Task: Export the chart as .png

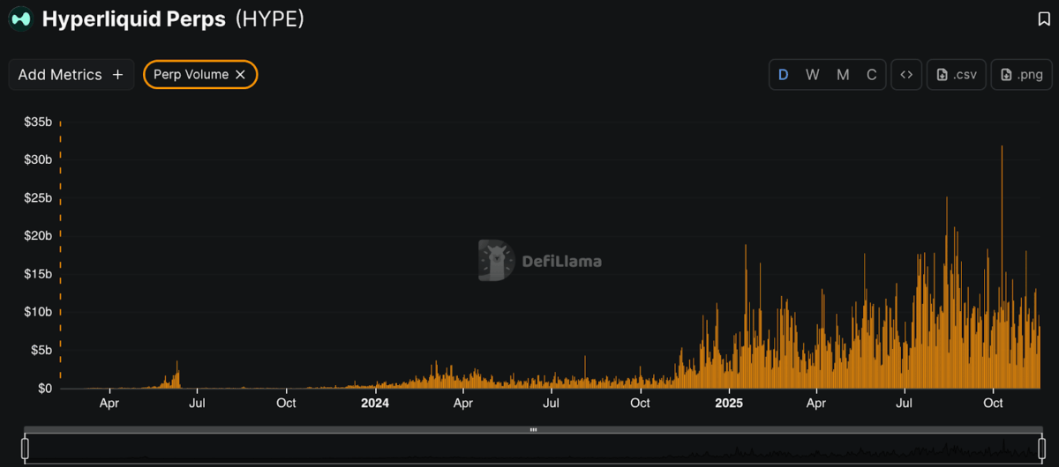Action: click(x=1021, y=75)
